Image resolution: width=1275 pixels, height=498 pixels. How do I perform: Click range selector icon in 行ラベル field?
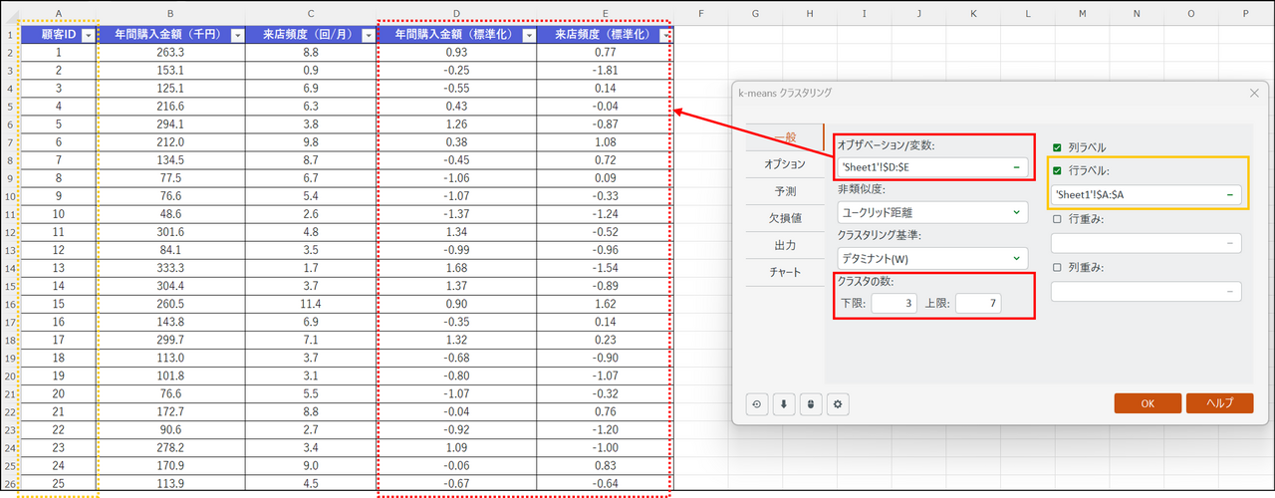pyautogui.click(x=1231, y=194)
